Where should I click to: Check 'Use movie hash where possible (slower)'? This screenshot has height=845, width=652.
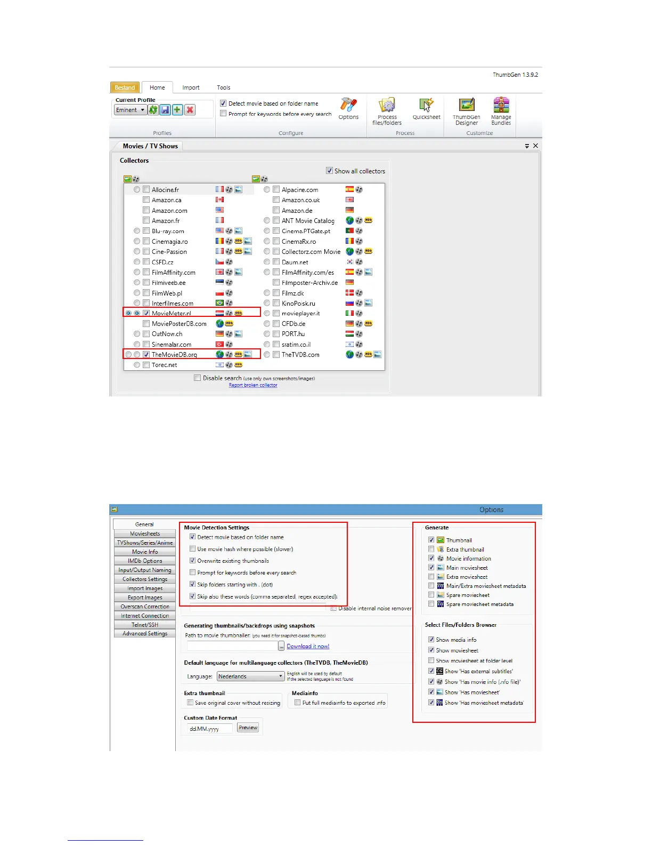click(192, 548)
